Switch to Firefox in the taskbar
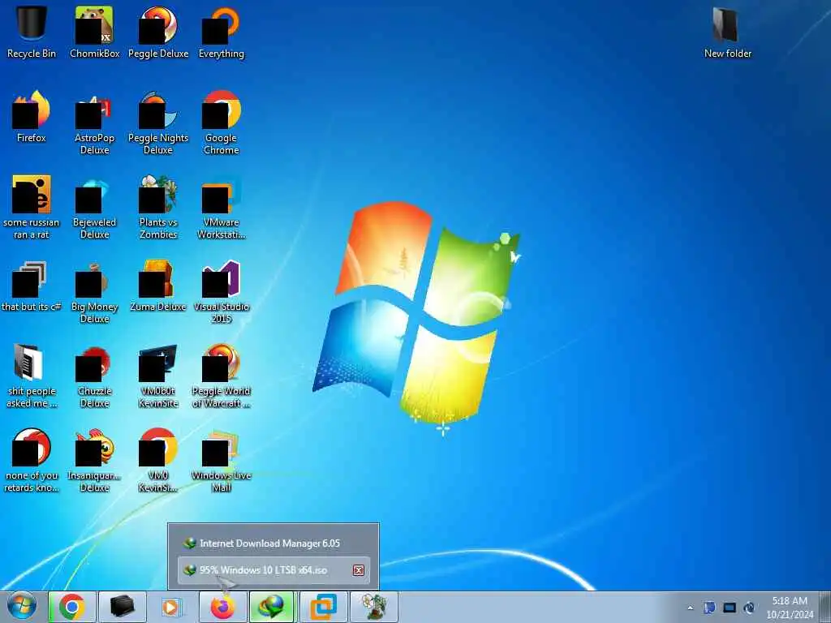This screenshot has height=623, width=831. pyautogui.click(x=222, y=607)
